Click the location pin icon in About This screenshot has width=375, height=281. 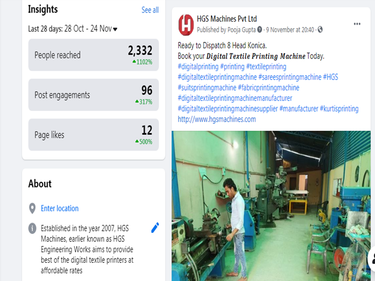click(x=32, y=209)
